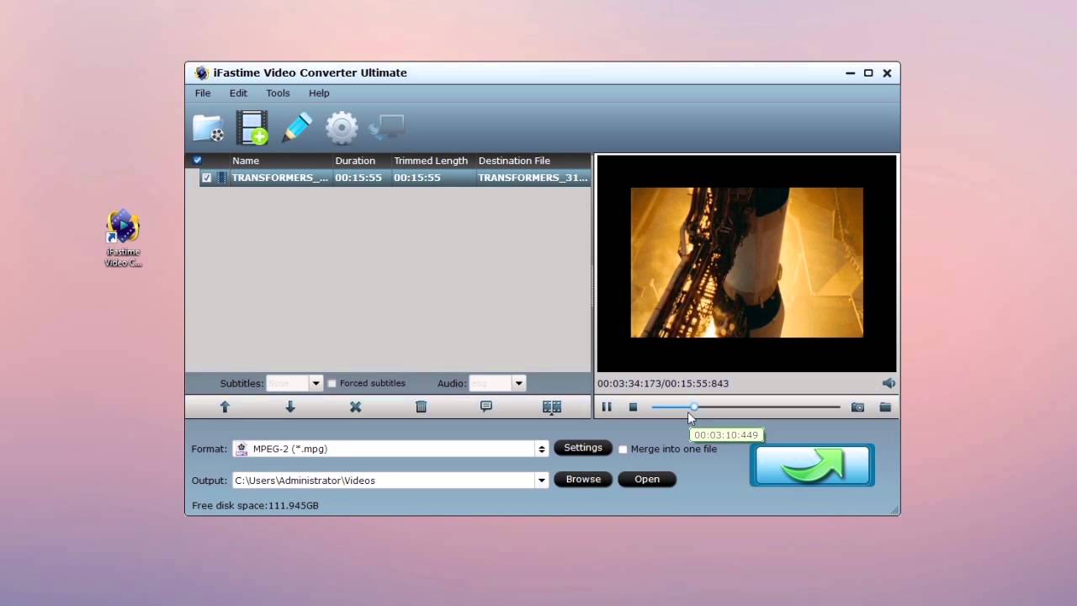
Task: Click the 00:15:55 Trimmed Length cell
Action: 417,178
